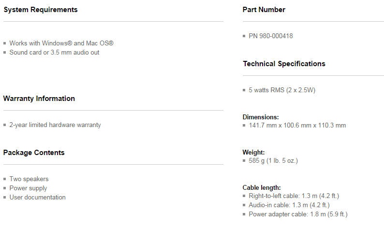Select the User documentation list item
This screenshot has width=384, height=227.
tap(37, 197)
